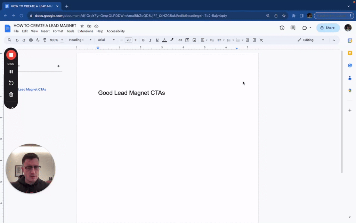Open Google Keep from the right sidebar

tap(350, 53)
